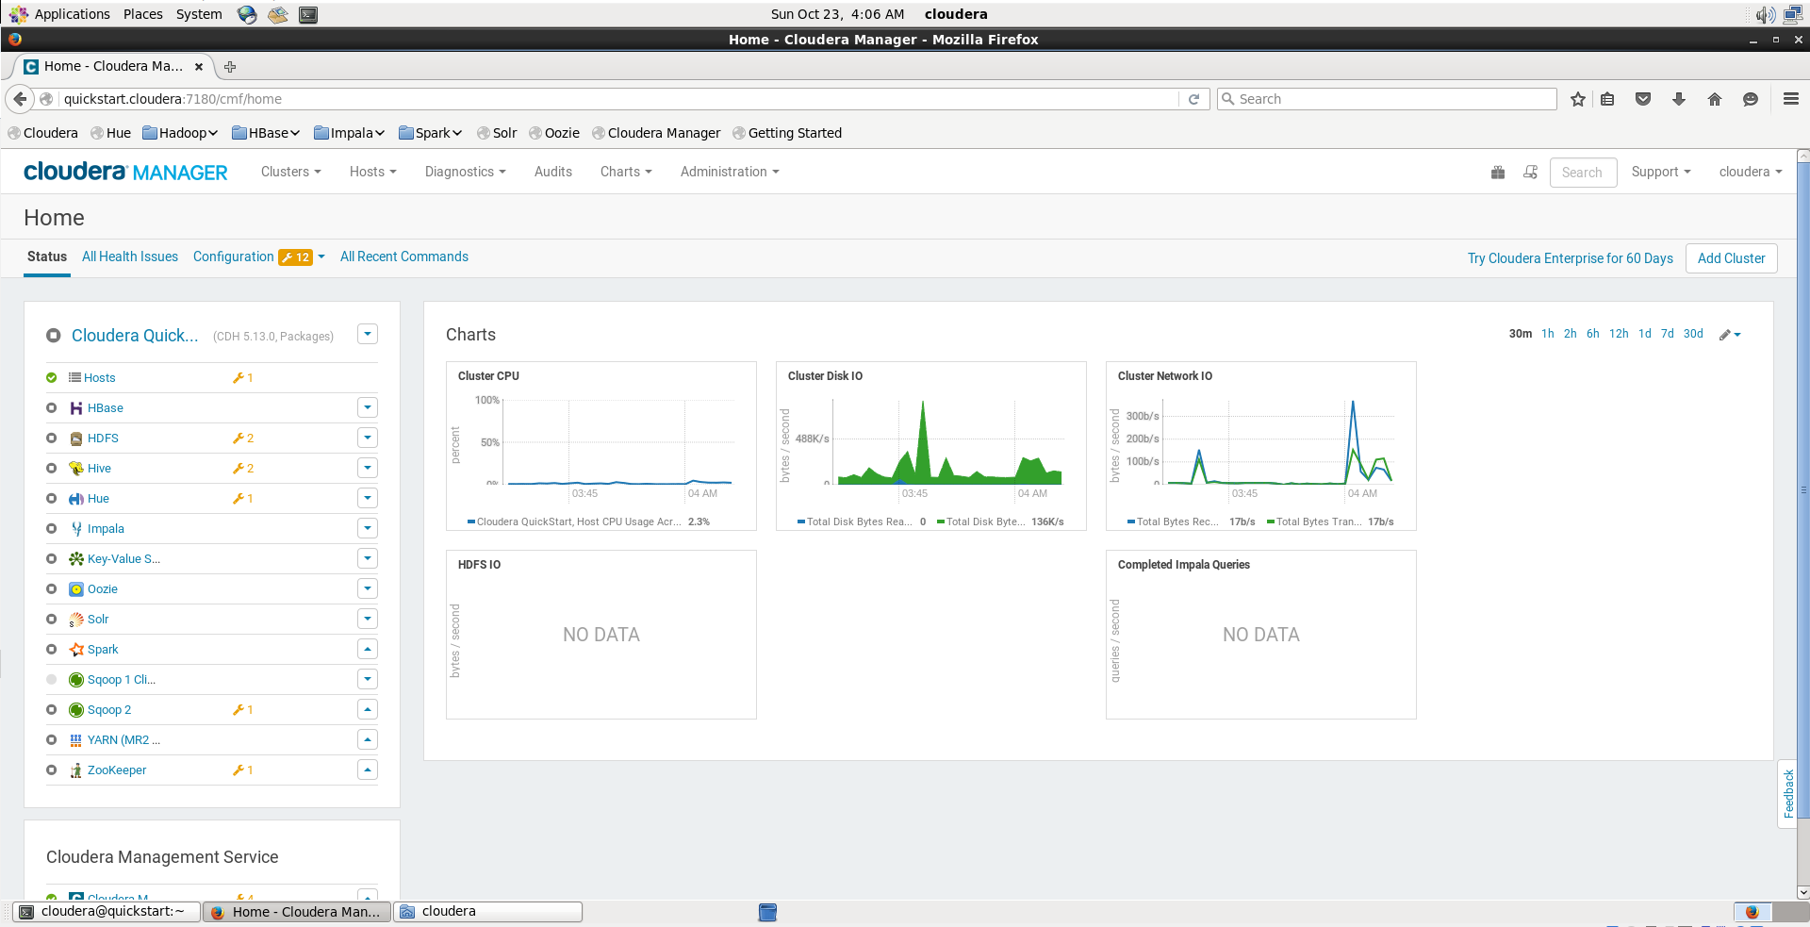
Task: Click the Key-Value Store icon
Action: [76, 559]
